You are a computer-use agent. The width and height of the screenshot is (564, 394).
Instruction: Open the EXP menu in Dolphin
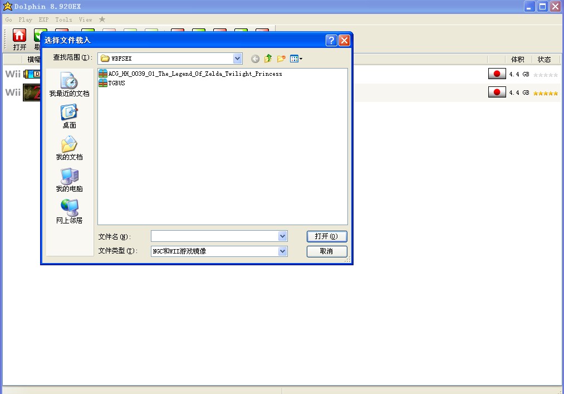[x=43, y=20]
